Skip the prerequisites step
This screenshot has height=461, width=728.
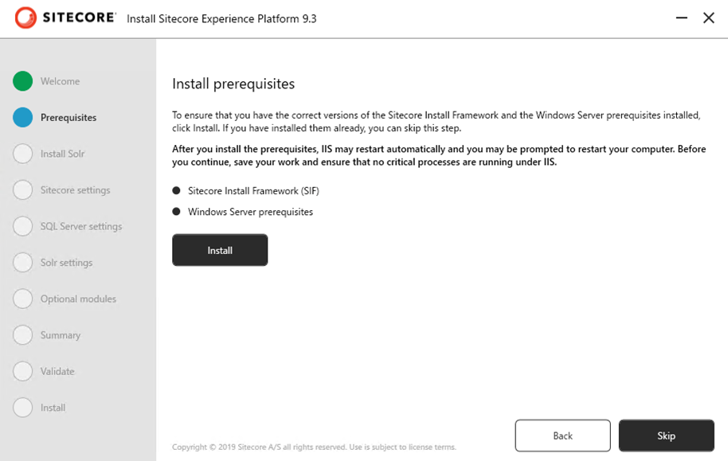point(666,436)
